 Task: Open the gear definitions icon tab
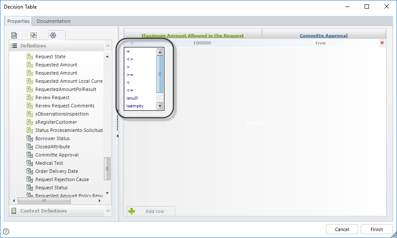[53, 35]
